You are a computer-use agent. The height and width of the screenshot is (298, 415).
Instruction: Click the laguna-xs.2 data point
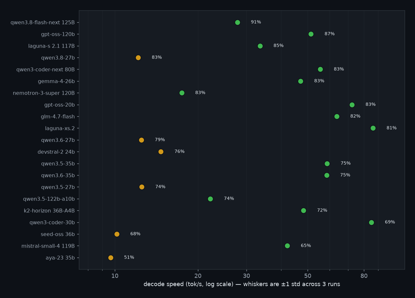(373, 128)
